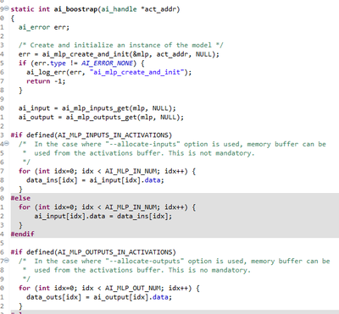Click the "This is not mandatory" comment line
This screenshot has width=339, height=314.
(x=139, y=153)
